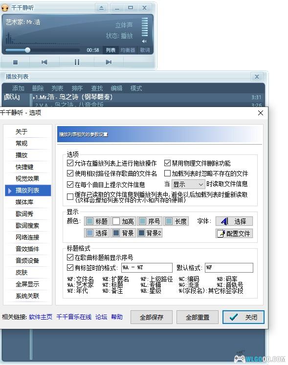Stop playback in the player

(15, 63)
